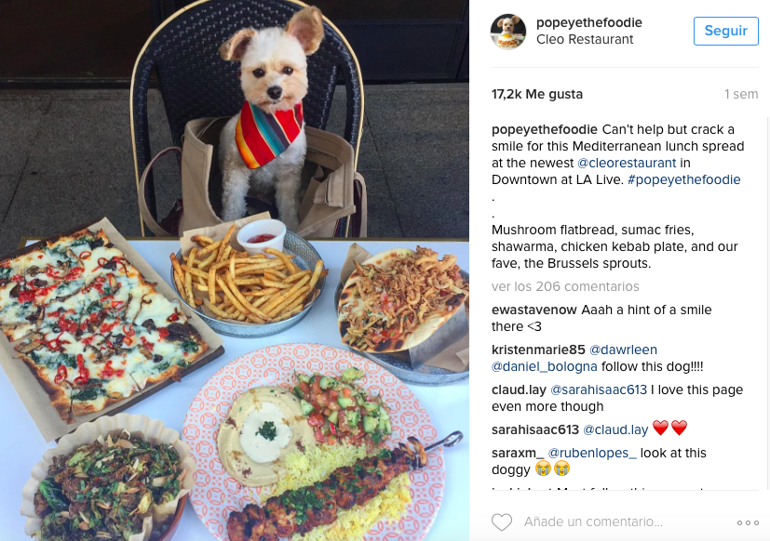770x541 pixels.
Task: Open the @dawrleen mention
Action: 623,350
